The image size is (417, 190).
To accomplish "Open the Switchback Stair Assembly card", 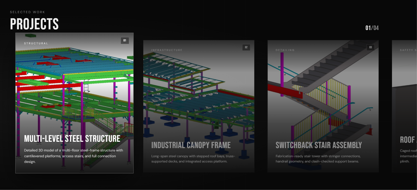I will [323, 106].
